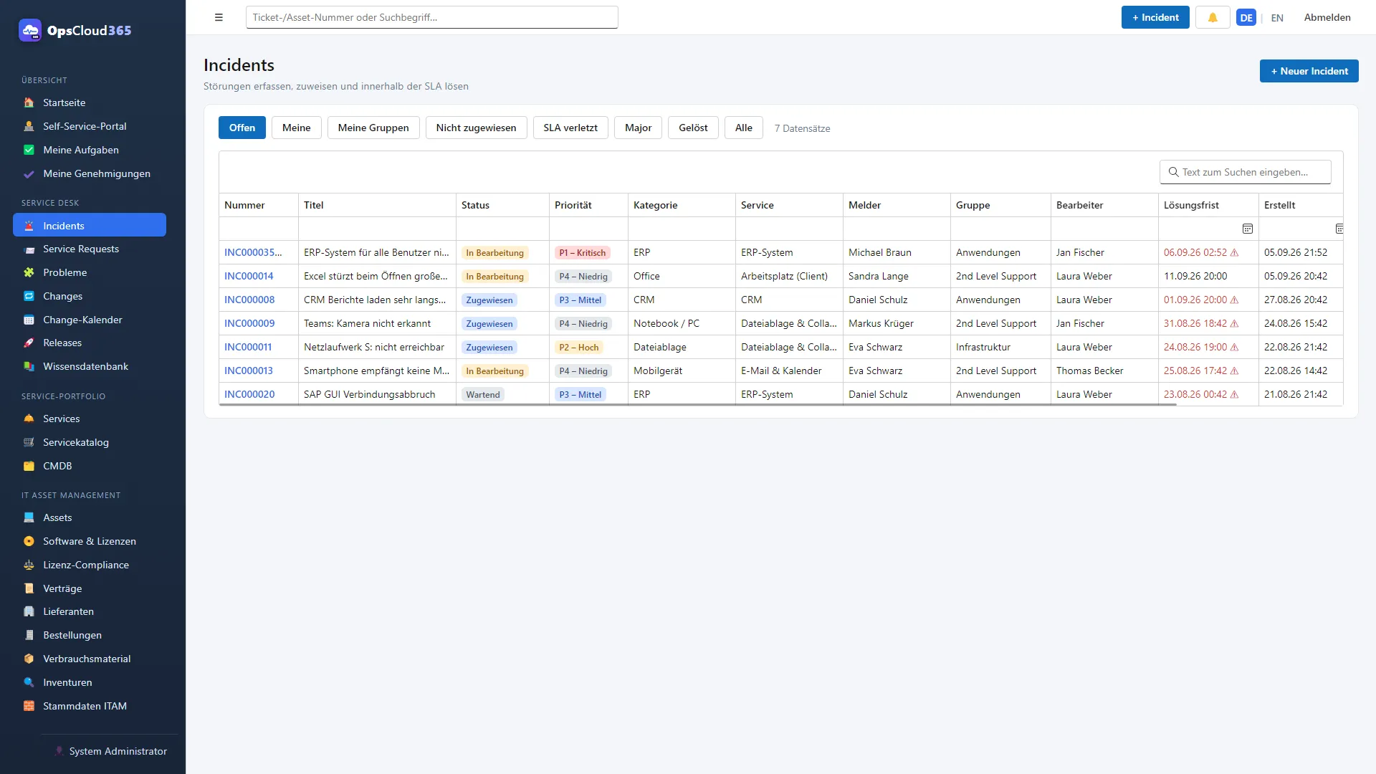Sort by Priorität column header

588,205
